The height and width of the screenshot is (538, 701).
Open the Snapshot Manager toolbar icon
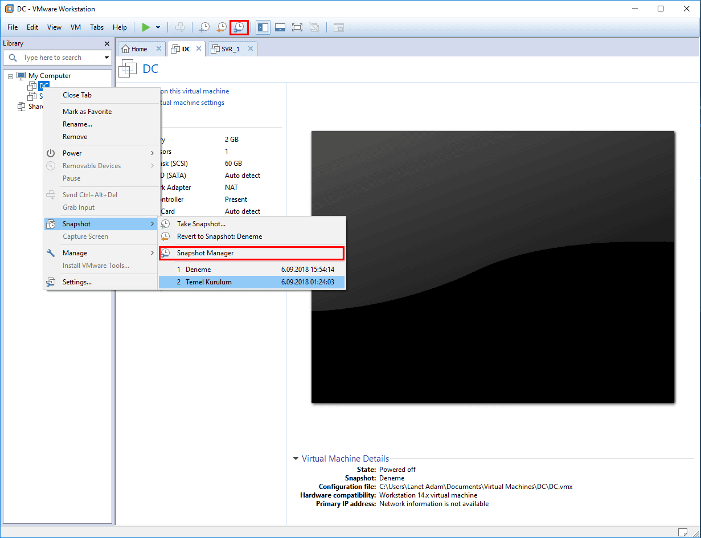tap(239, 27)
